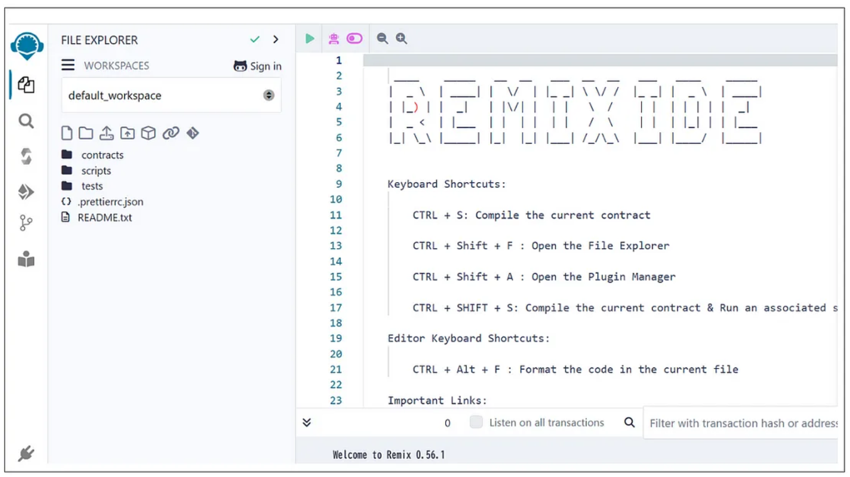Click the CTRL + Alt + F format line
Image resolution: width=850 pixels, height=477 pixels.
[x=575, y=370]
